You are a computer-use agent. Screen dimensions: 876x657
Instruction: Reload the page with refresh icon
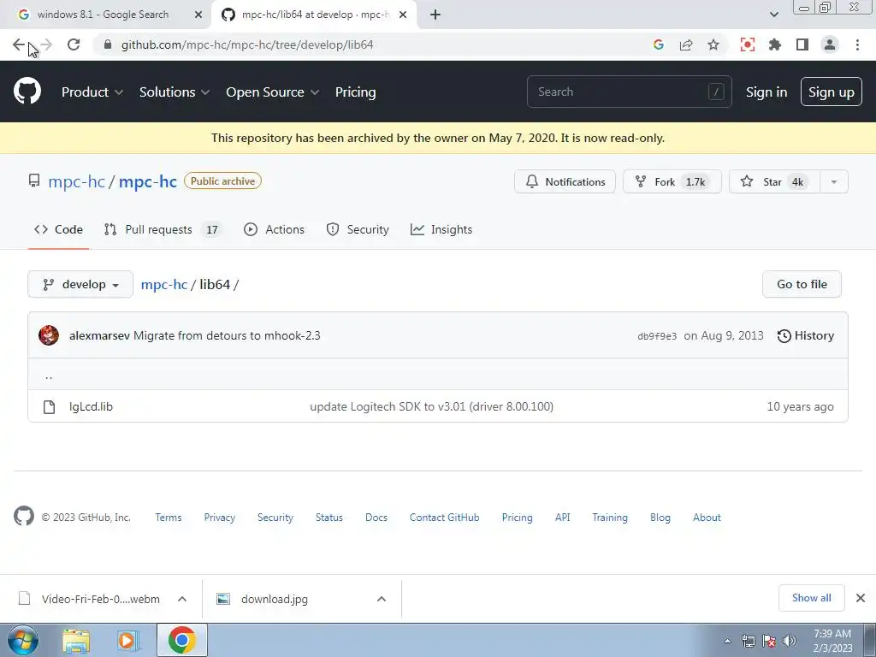(74, 44)
